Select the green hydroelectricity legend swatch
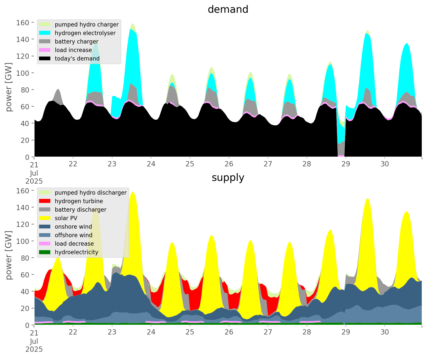The image size is (427, 358). [x=45, y=252]
